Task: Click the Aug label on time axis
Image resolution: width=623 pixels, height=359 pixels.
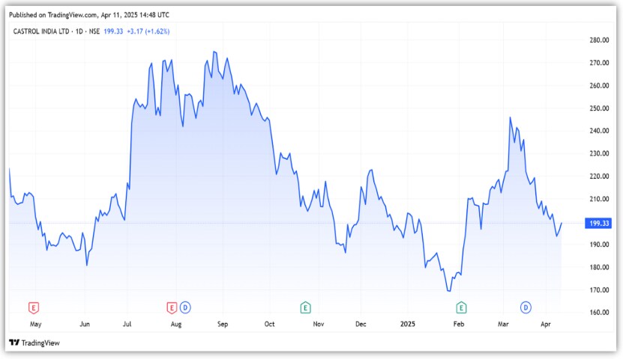Action: (x=176, y=324)
